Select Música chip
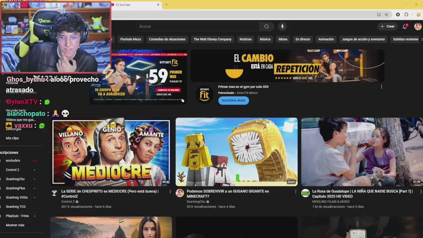The width and height of the screenshot is (423, 238). point(265,39)
